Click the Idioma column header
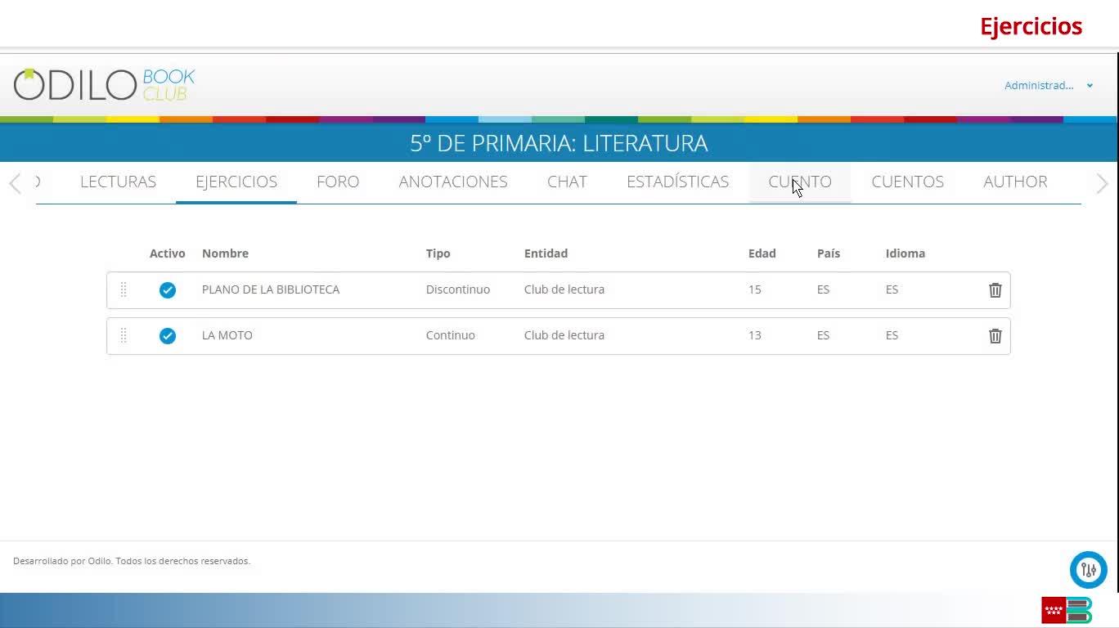The image size is (1119, 628). pyautogui.click(x=905, y=253)
